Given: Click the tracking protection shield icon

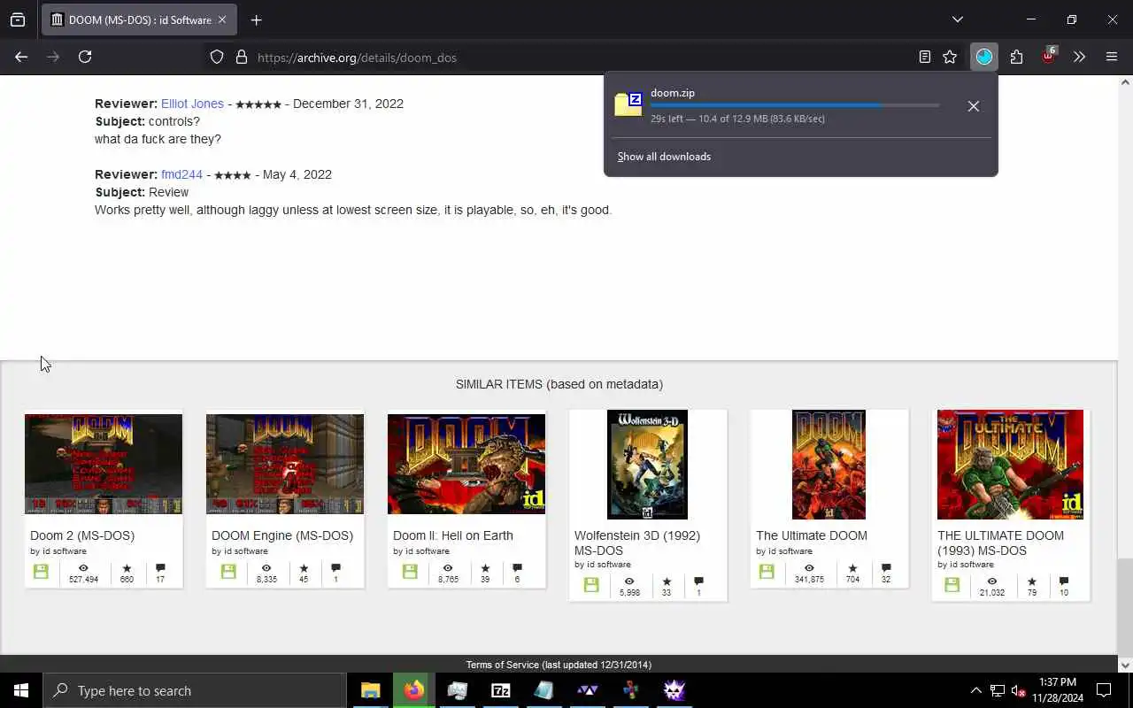Looking at the screenshot, I should click(x=217, y=58).
